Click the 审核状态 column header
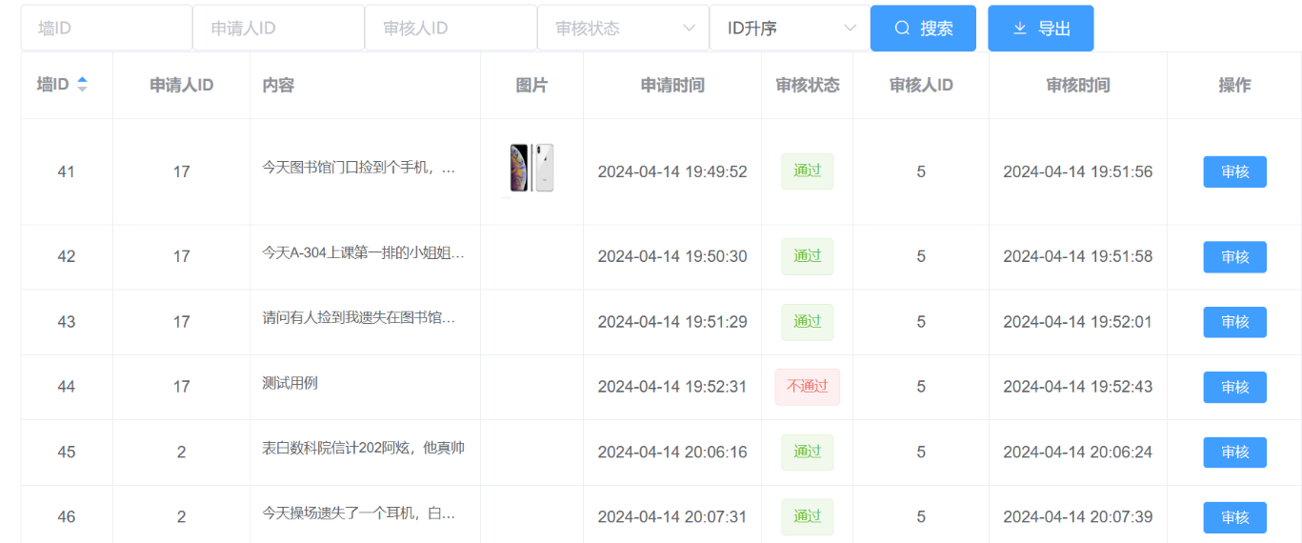 coord(808,85)
